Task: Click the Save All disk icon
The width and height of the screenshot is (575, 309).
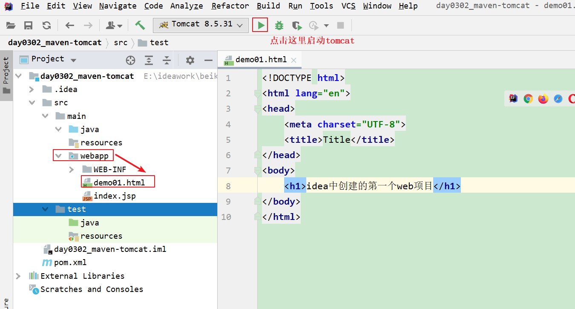Action: [x=29, y=26]
